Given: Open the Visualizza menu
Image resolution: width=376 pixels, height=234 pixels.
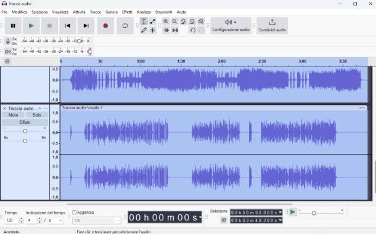Looking at the screenshot, I should (x=60, y=12).
